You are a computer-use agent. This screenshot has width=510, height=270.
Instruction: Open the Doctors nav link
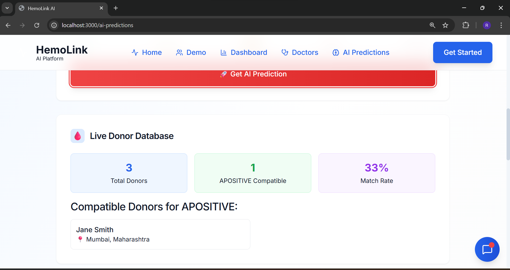(x=300, y=52)
